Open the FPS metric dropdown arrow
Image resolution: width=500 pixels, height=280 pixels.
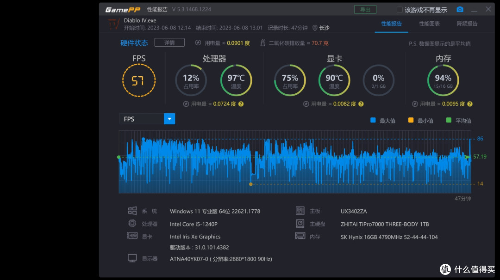coord(169,119)
